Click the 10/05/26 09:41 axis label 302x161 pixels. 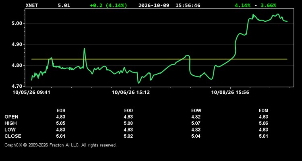(x=31, y=93)
